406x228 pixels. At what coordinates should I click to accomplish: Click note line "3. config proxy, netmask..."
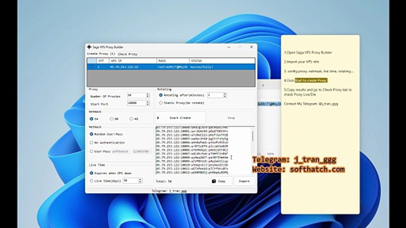pyautogui.click(x=319, y=71)
